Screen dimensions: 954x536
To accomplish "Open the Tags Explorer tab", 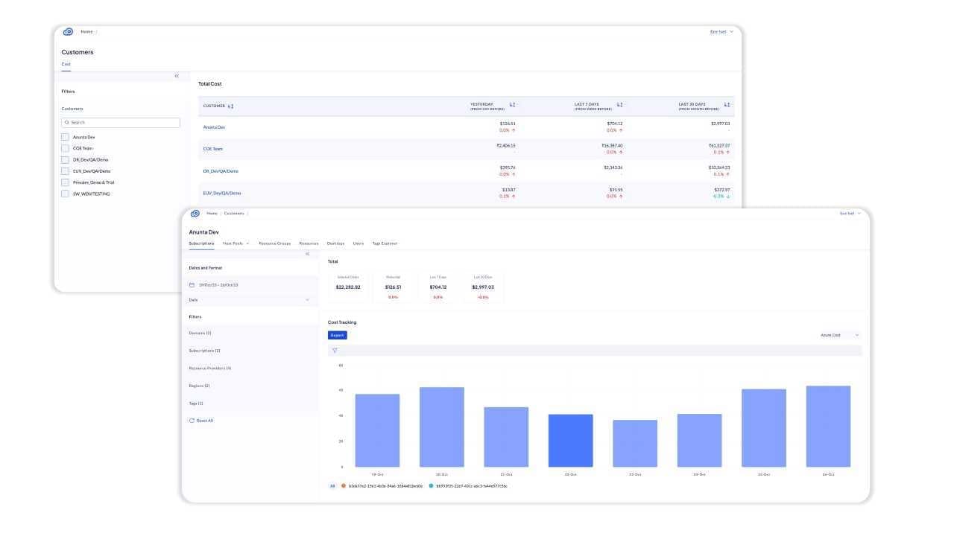I will pyautogui.click(x=385, y=243).
